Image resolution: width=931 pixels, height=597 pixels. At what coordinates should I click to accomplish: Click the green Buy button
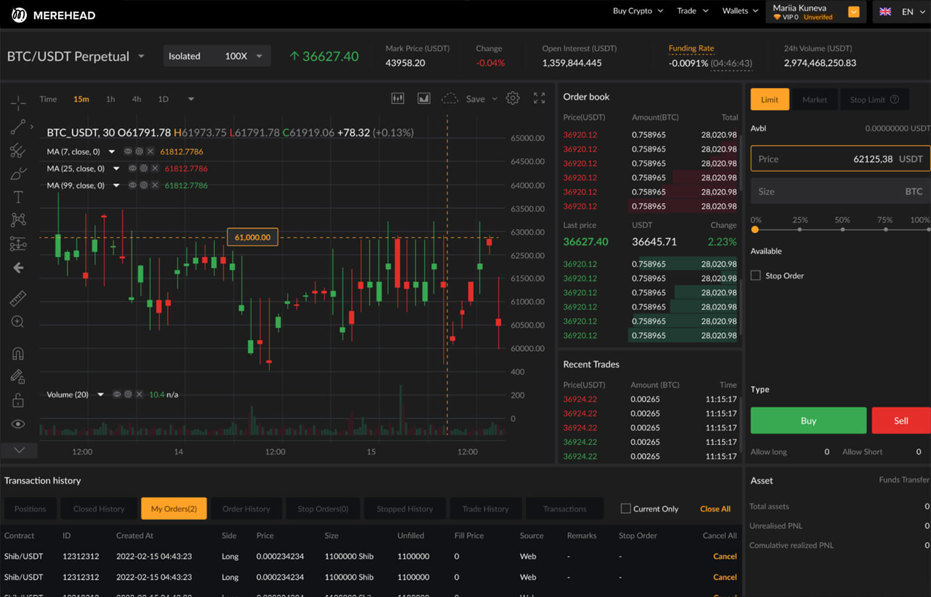pos(808,421)
